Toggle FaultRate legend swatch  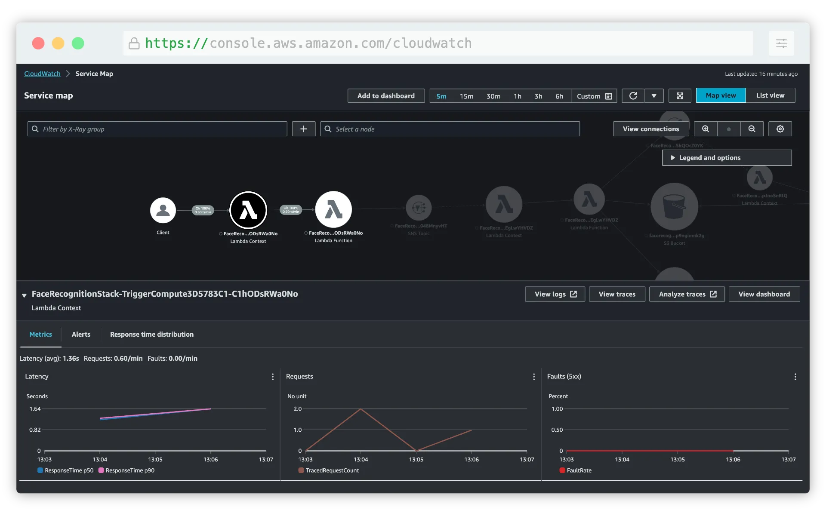point(562,470)
